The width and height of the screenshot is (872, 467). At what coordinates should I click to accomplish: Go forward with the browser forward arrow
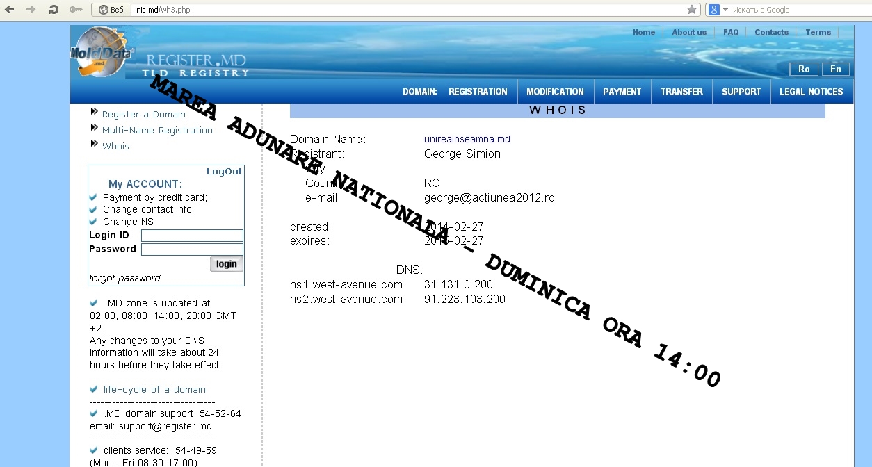click(31, 10)
